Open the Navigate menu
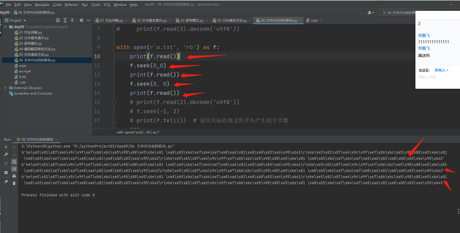 pyautogui.click(x=42, y=4)
